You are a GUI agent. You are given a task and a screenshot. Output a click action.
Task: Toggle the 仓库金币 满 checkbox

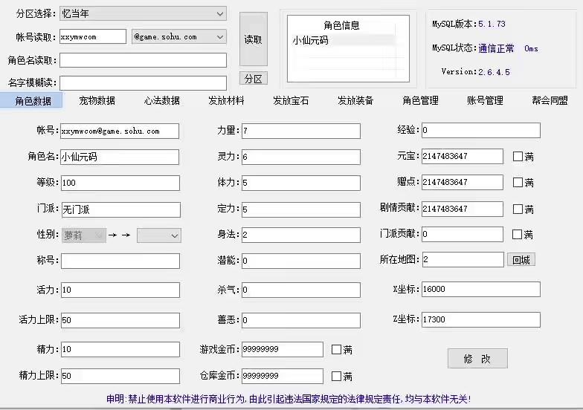click(x=336, y=376)
